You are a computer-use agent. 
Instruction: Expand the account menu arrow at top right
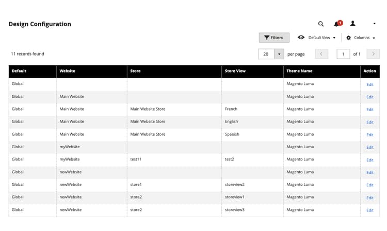374,24
